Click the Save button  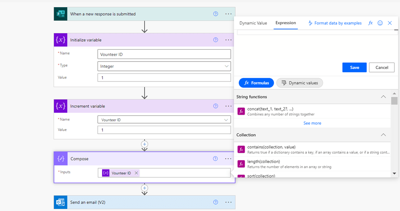(354, 67)
